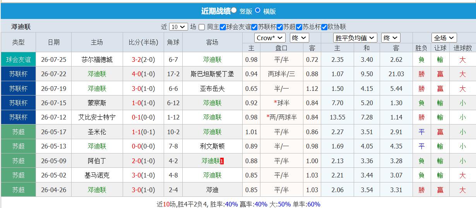This screenshot has width=476, height=208.
Task: Click the 近期战绩 section title
Action: click(216, 11)
